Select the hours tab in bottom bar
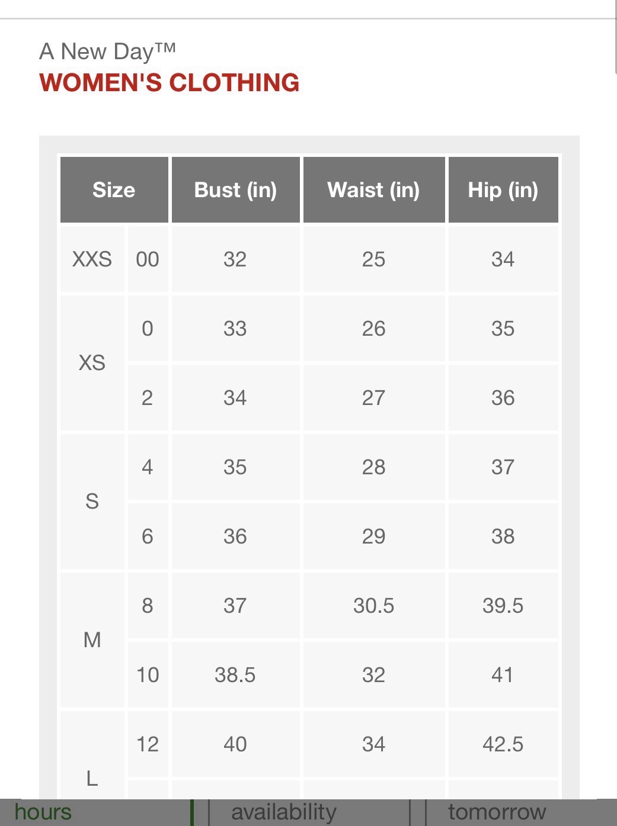 pos(43,812)
